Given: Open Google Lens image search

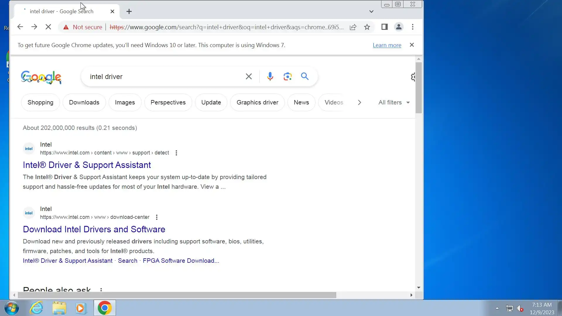Looking at the screenshot, I should [287, 77].
